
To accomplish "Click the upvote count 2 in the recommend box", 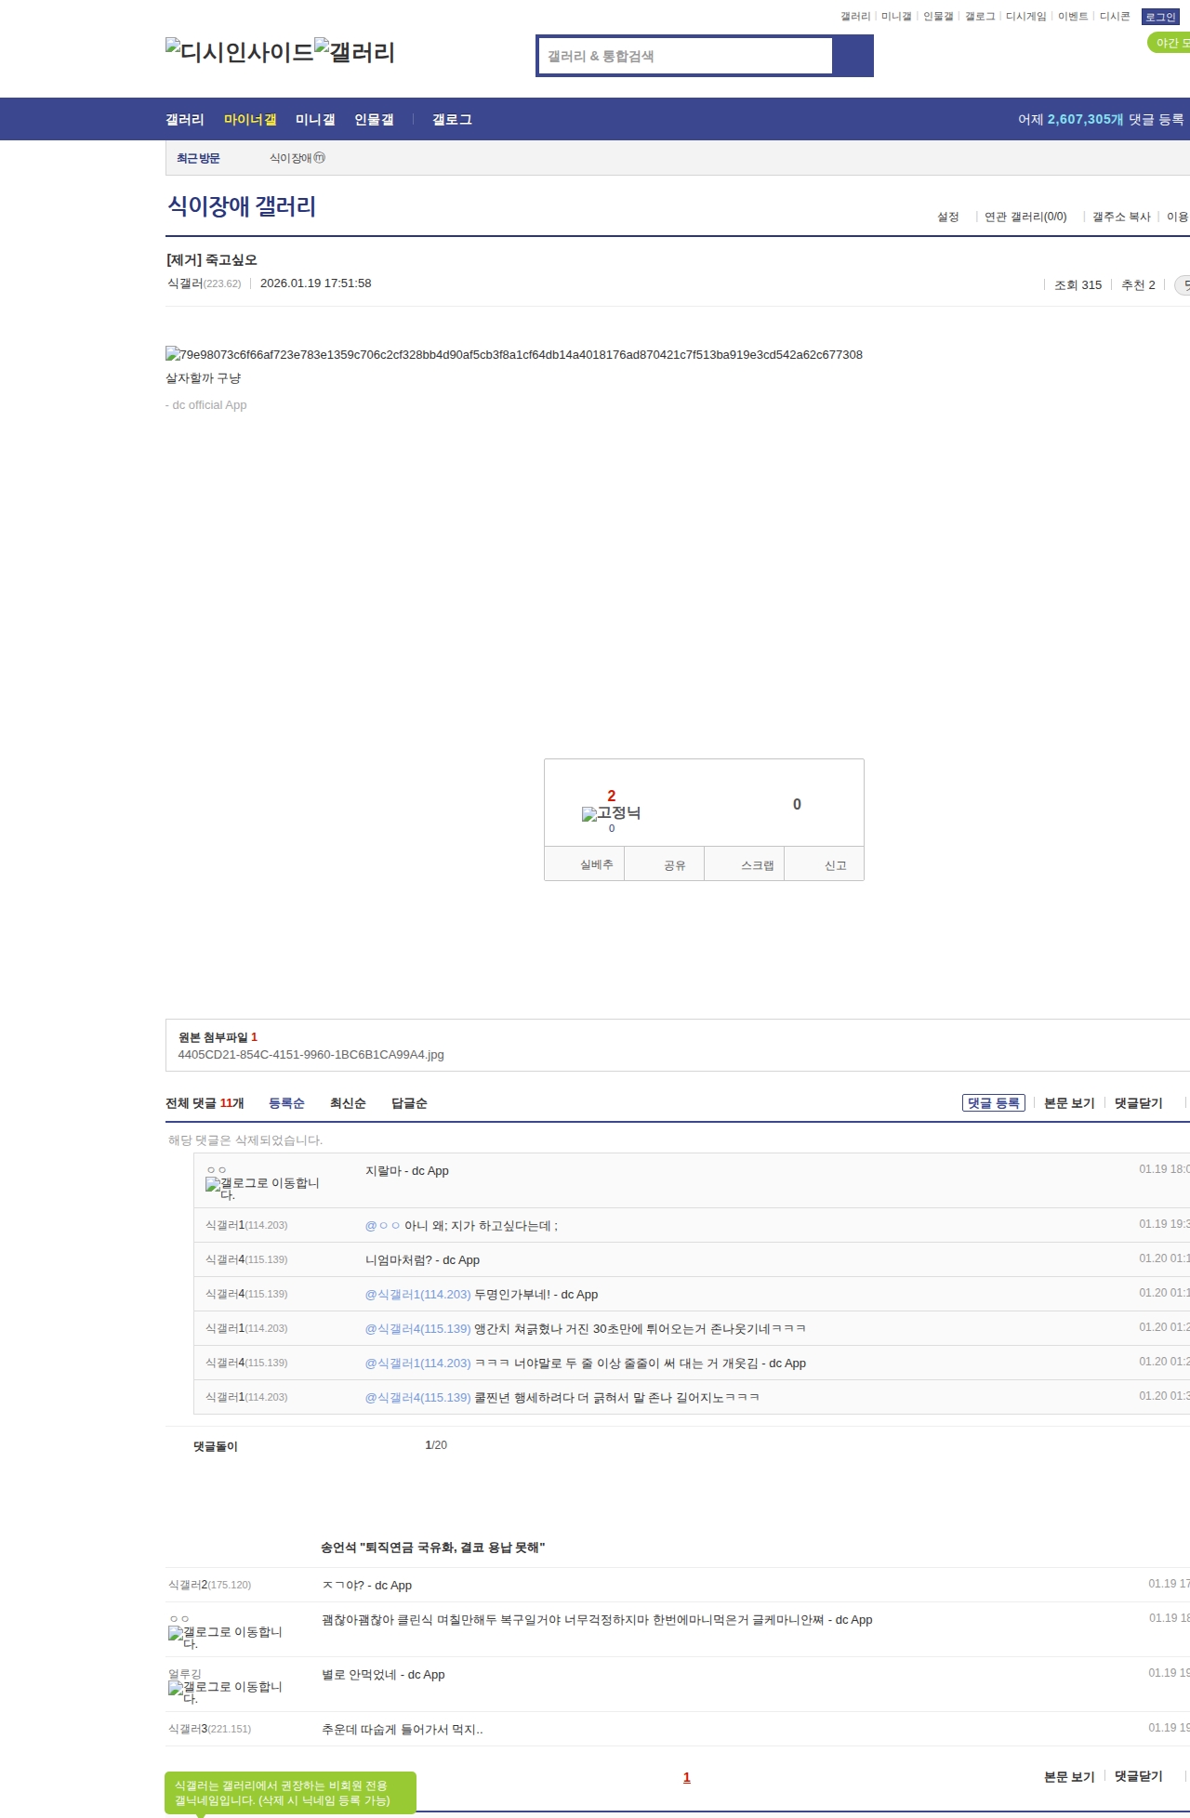I will point(612,796).
